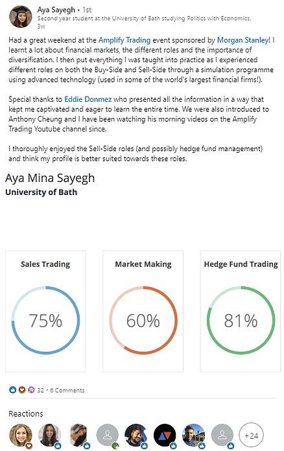This screenshot has width=284, height=451.
Task: Click the red heart reaction icon
Action: pos(22,389)
